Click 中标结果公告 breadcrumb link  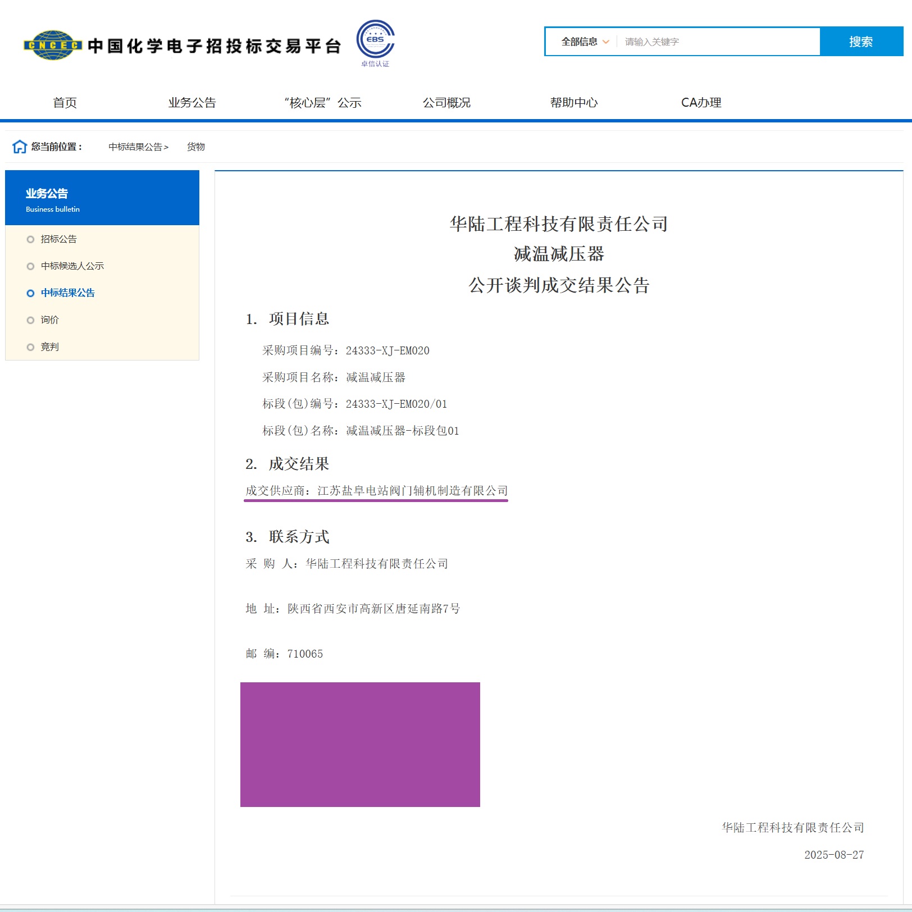coord(138,147)
